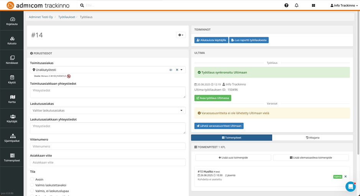This screenshot has height=196, width=360.
Task: Select the Toimenpiteet tab
Action: [232, 138]
